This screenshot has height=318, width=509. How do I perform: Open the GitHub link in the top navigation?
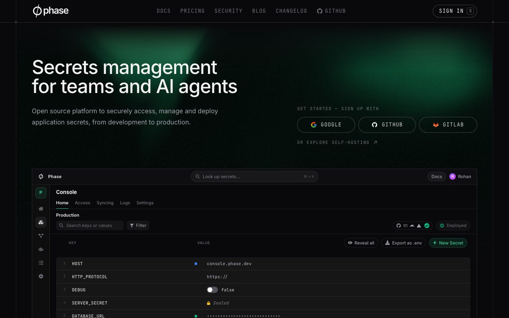(x=331, y=11)
